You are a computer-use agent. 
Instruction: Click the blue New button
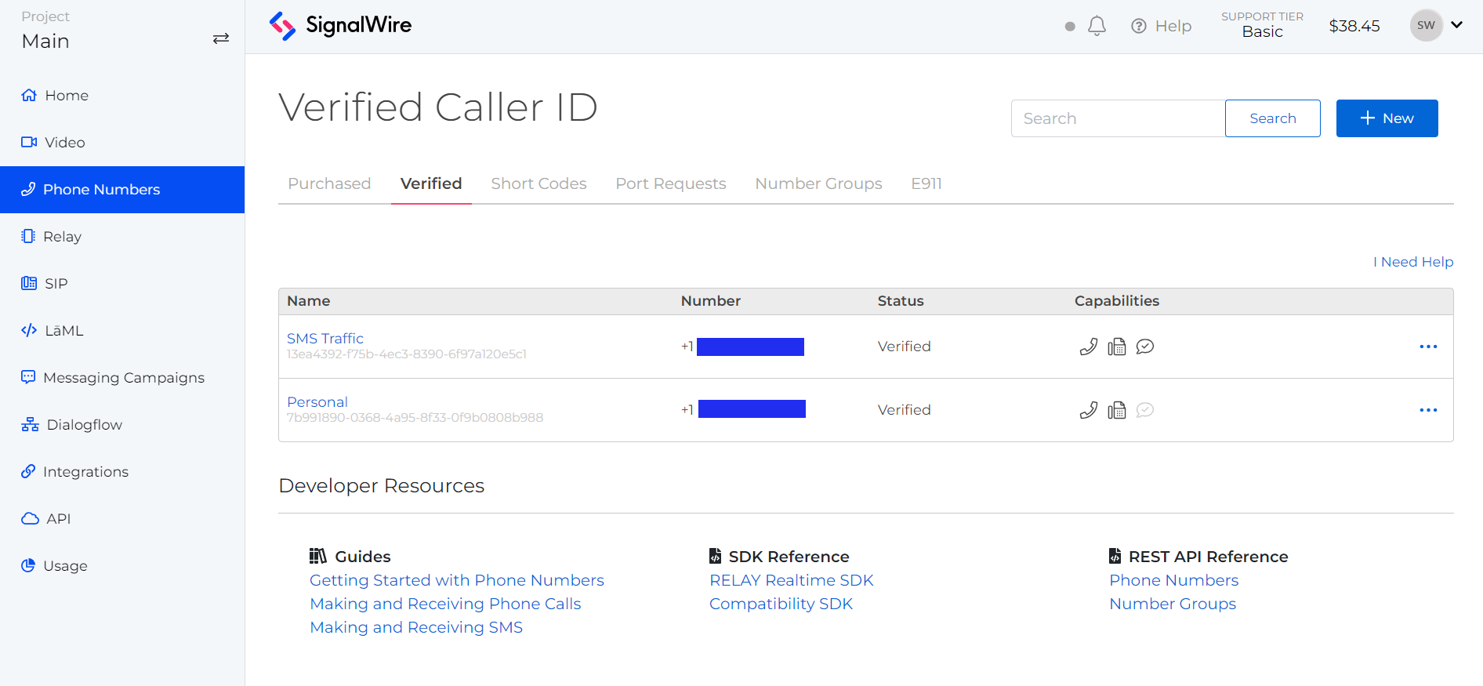(x=1386, y=118)
